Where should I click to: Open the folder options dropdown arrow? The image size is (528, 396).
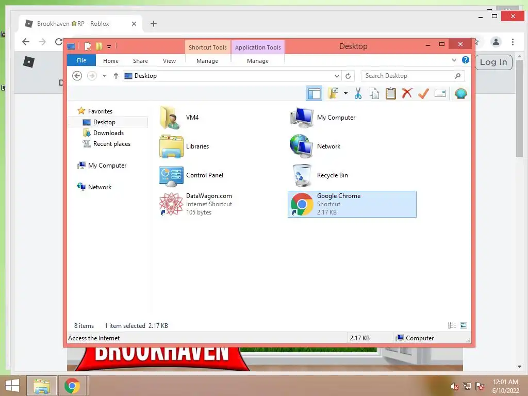tap(345, 93)
